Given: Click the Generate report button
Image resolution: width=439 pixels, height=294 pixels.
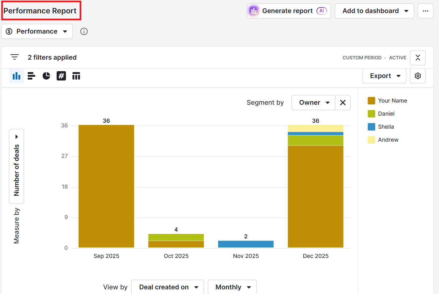Looking at the screenshot, I should [288, 11].
